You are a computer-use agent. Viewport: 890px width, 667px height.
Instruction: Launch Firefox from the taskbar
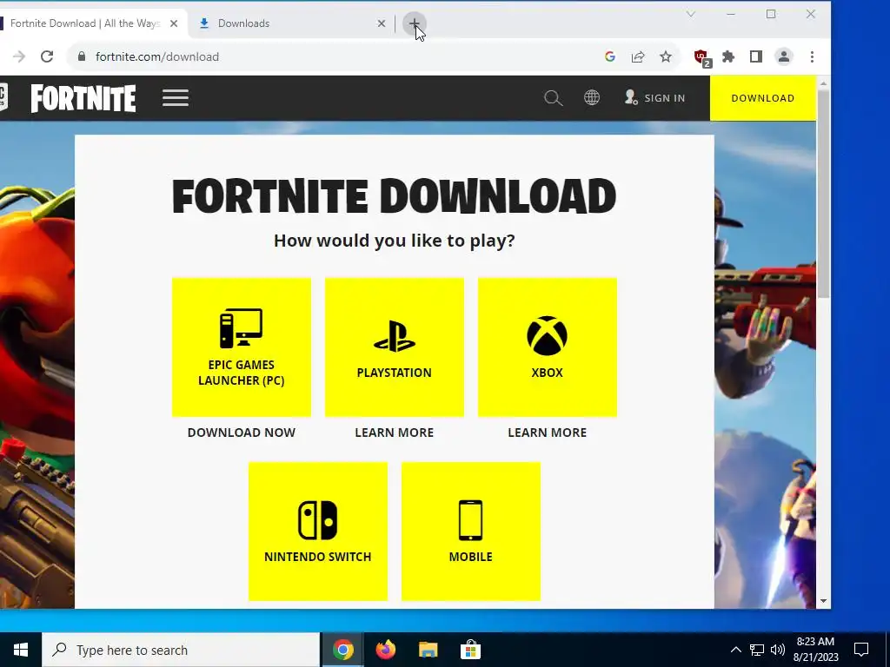tap(385, 650)
